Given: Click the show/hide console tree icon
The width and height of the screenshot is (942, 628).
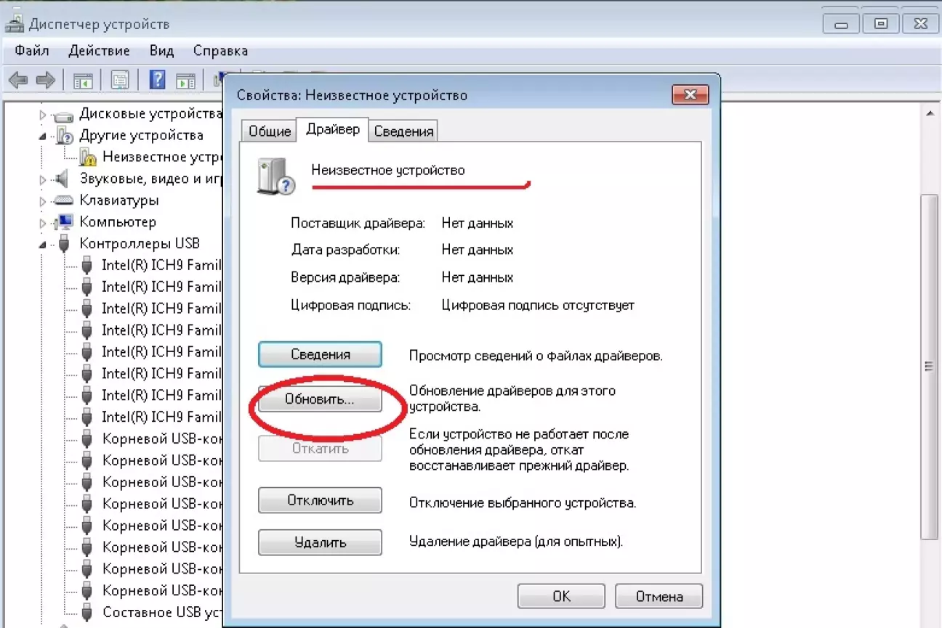Looking at the screenshot, I should [83, 80].
